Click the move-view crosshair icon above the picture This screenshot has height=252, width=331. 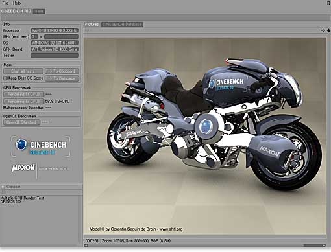pos(323,30)
